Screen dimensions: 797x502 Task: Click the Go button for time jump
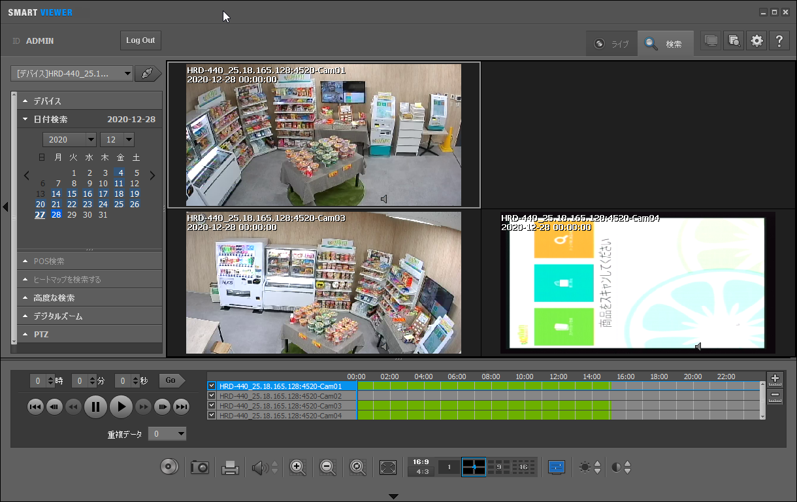[171, 380]
